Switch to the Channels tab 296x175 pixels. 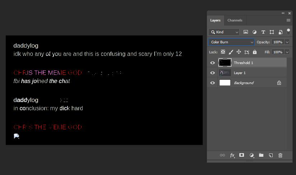click(x=235, y=20)
